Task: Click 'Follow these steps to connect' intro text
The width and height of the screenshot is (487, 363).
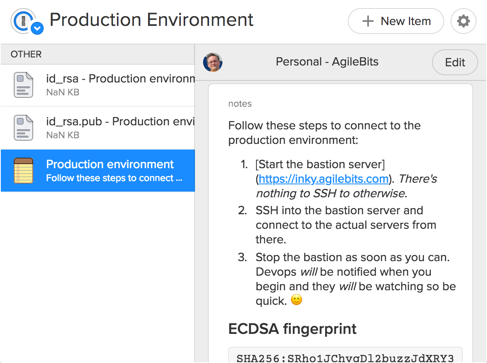Action: click(x=324, y=133)
